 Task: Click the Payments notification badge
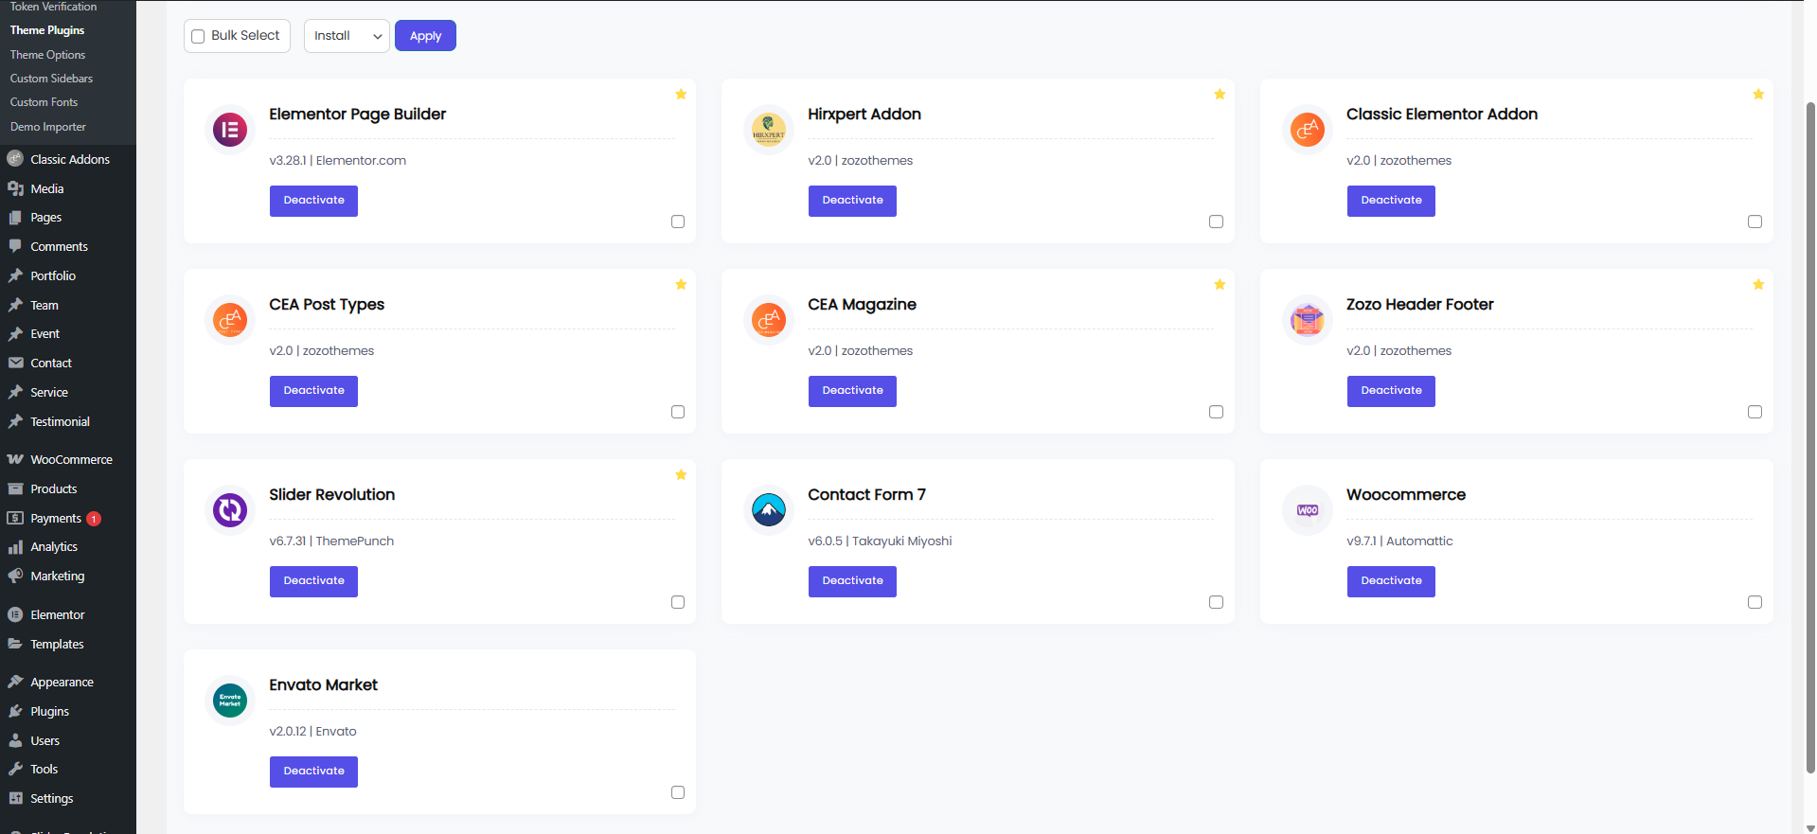click(x=94, y=519)
